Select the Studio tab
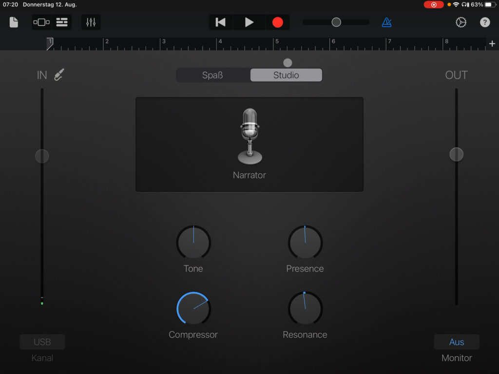The height and width of the screenshot is (374, 499). (x=286, y=75)
